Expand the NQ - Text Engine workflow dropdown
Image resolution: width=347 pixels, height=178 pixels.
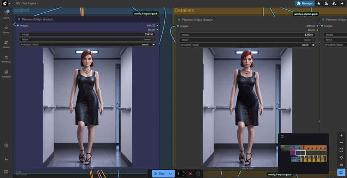pos(27,3)
